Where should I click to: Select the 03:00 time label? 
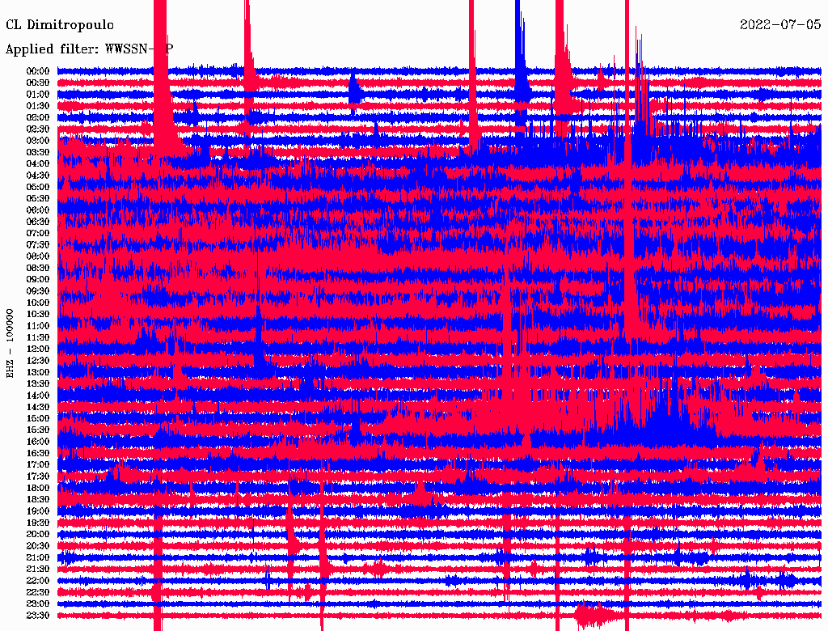[38, 141]
